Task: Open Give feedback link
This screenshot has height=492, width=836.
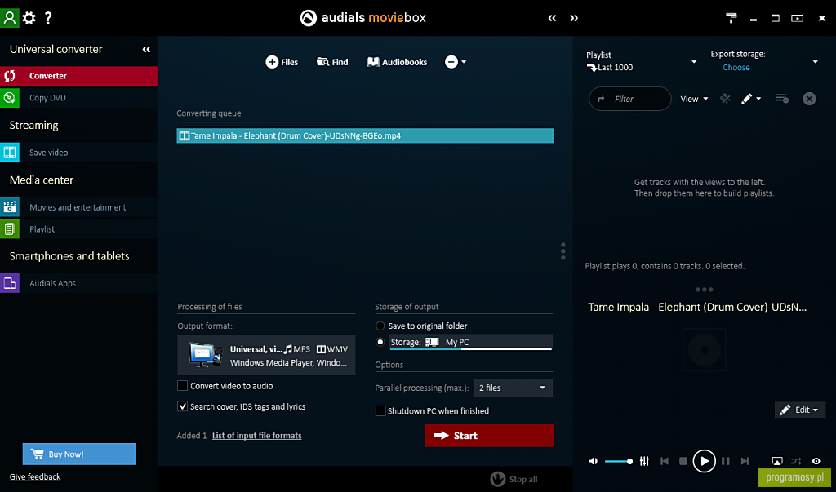Action: click(x=35, y=477)
